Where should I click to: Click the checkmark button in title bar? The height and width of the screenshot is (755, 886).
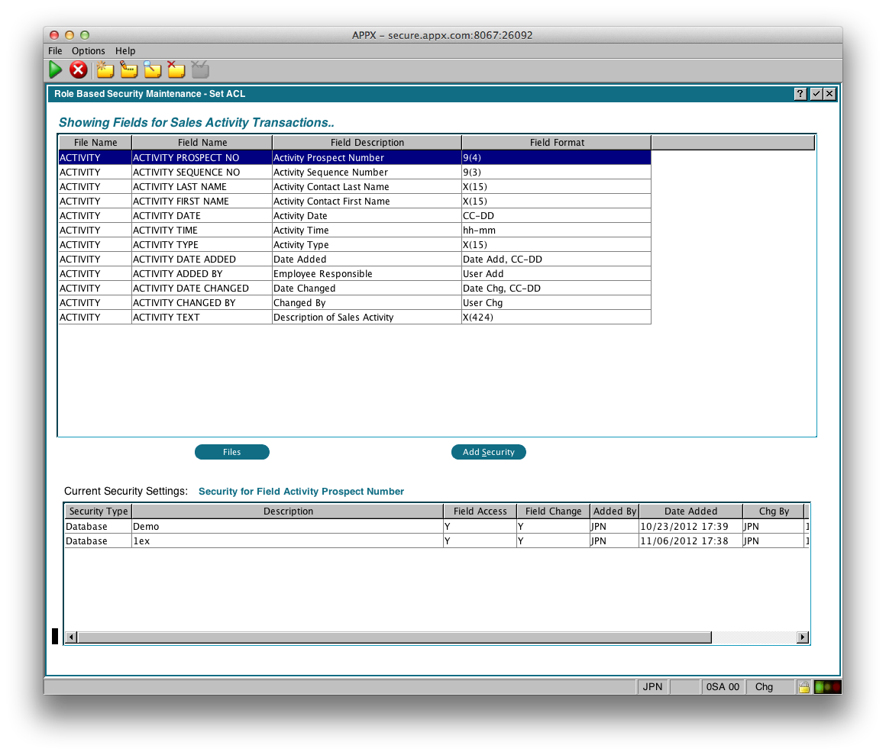tap(816, 94)
